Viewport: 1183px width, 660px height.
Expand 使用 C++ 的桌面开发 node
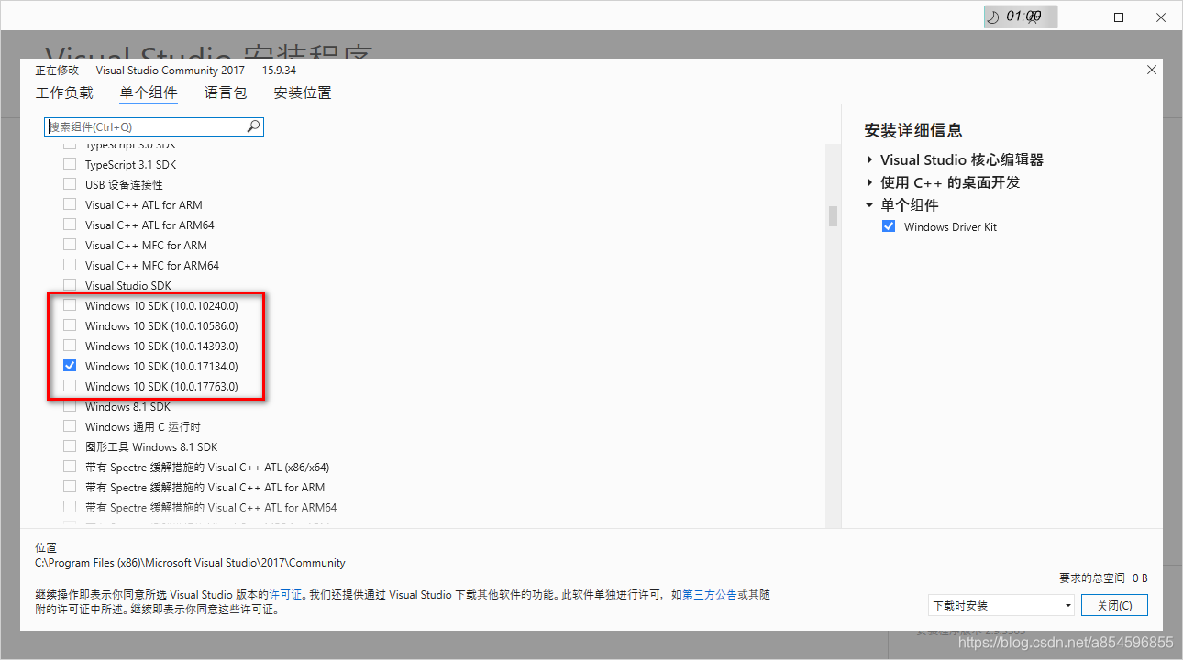[x=869, y=182]
